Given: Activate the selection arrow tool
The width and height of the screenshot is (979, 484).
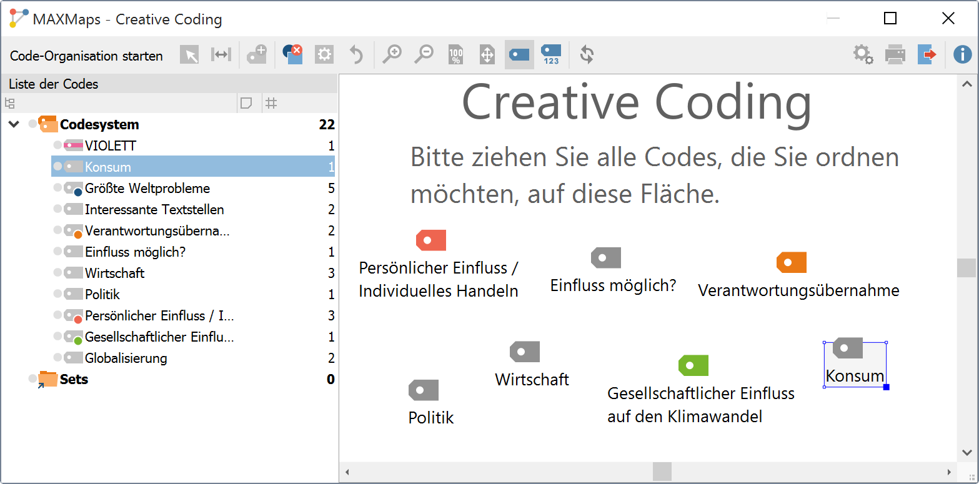Looking at the screenshot, I should (x=189, y=55).
